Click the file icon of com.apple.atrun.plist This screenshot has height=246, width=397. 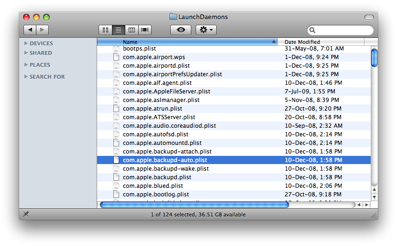pos(116,109)
